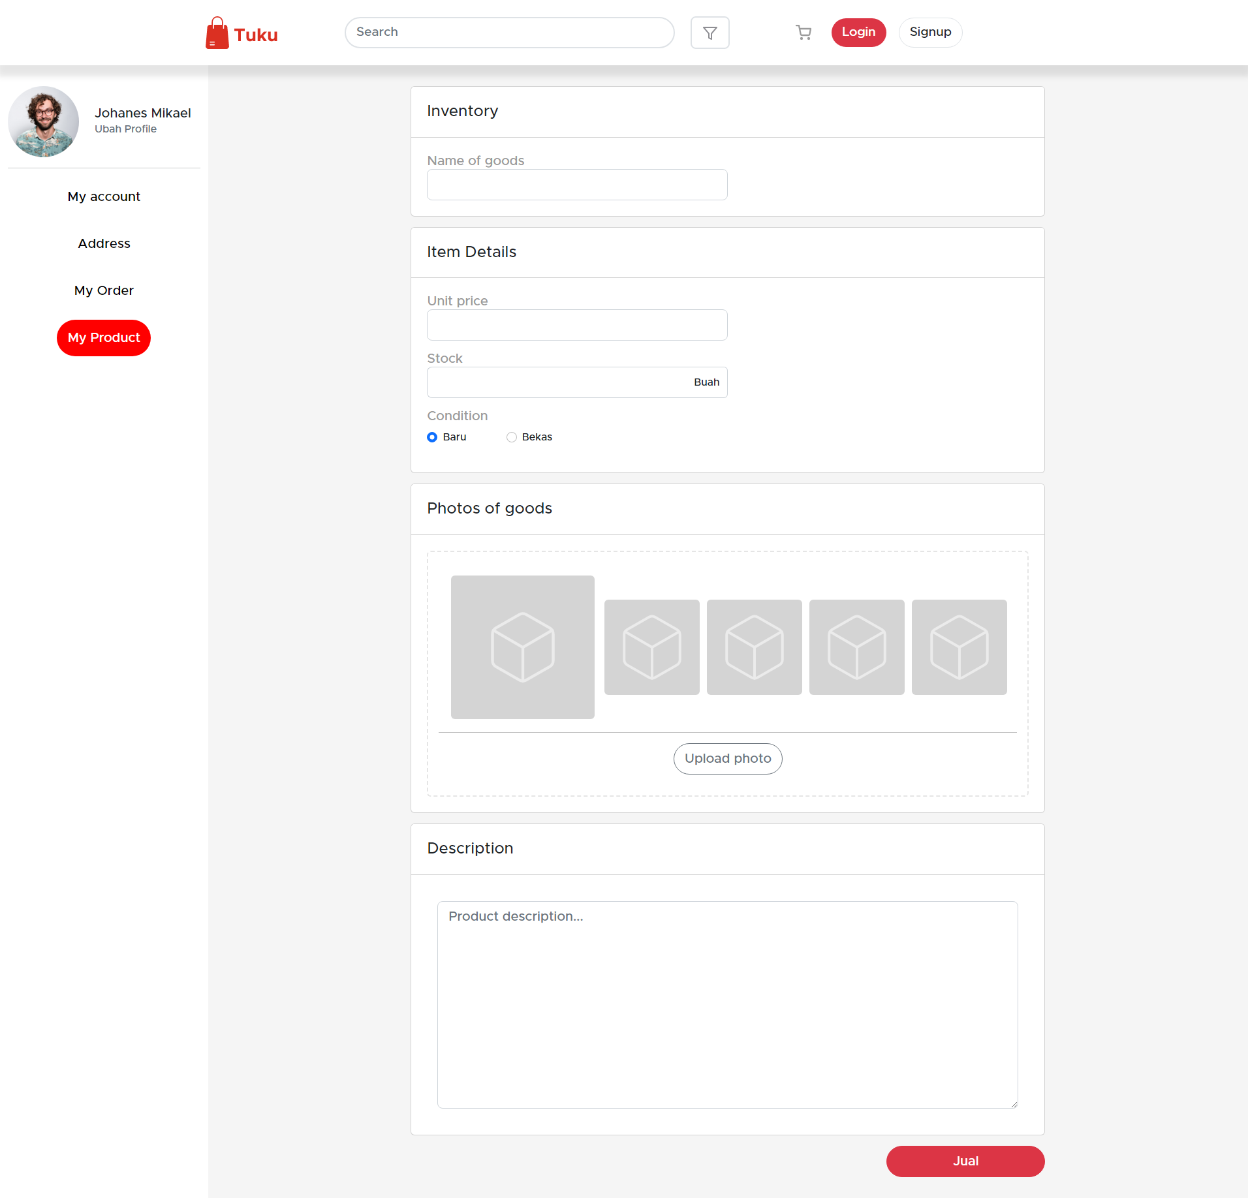Select the Bekas condition radio button

tap(512, 437)
